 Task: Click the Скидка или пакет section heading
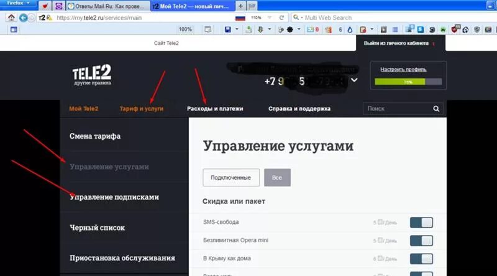[234, 201]
